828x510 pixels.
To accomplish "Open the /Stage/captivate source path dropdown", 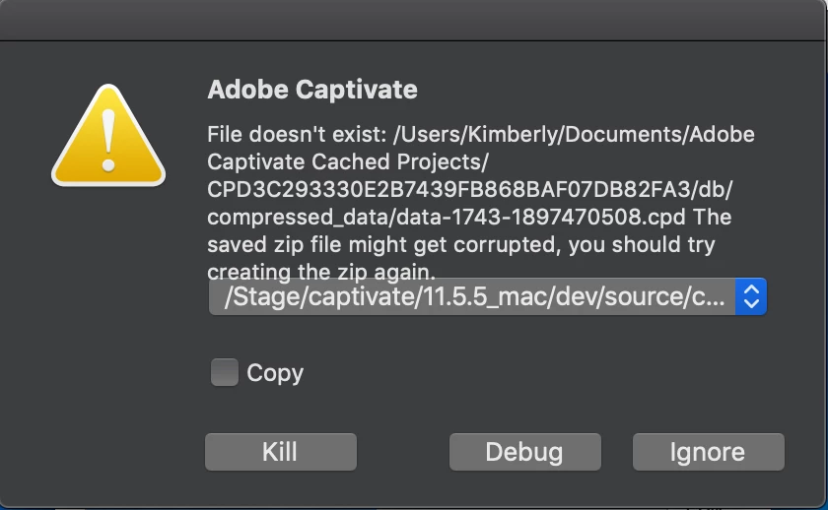I will (487, 296).
